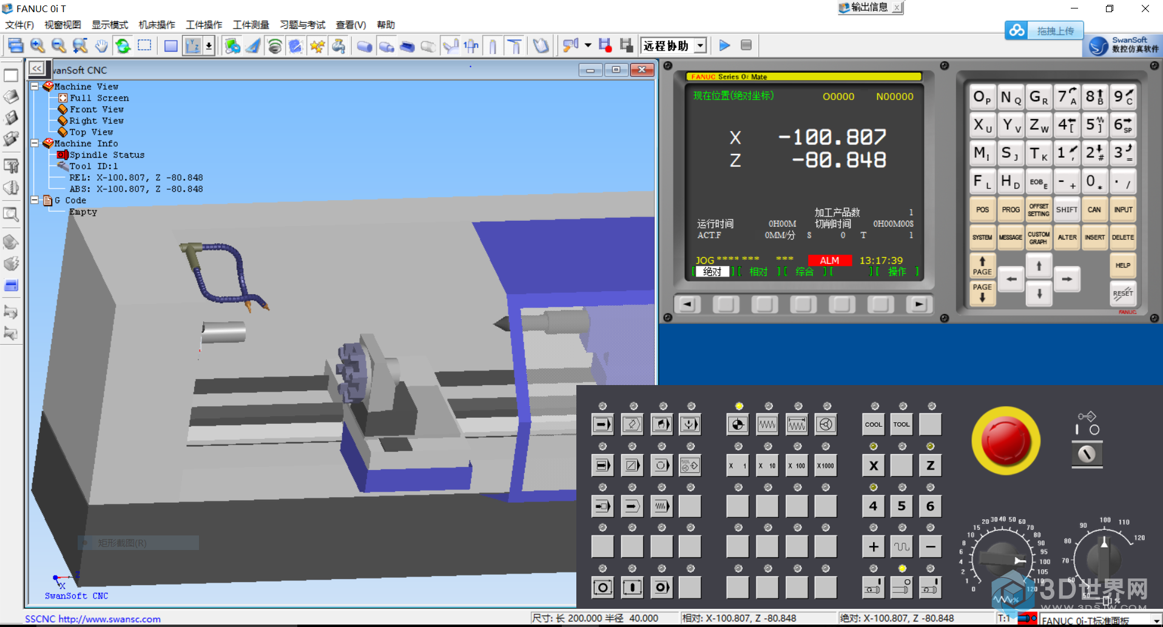Select Spindle Status tree item
The image size is (1163, 627).
(x=107, y=155)
